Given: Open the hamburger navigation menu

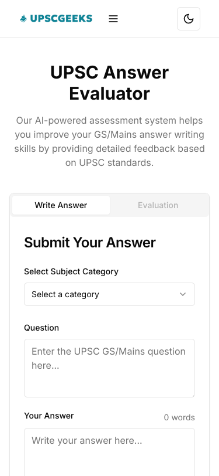Looking at the screenshot, I should [x=113, y=19].
